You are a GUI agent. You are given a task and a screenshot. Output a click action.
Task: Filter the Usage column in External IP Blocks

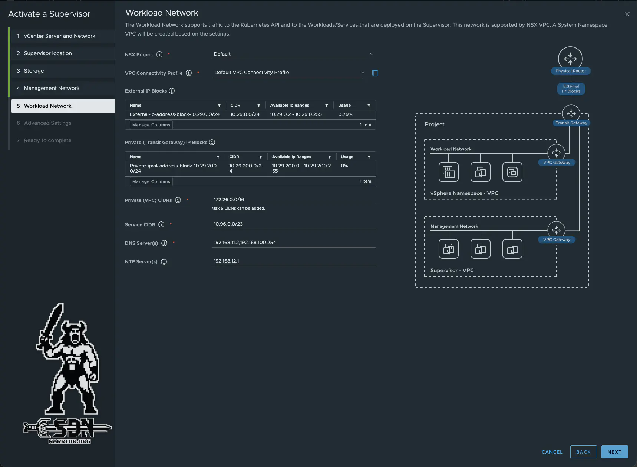click(x=369, y=106)
